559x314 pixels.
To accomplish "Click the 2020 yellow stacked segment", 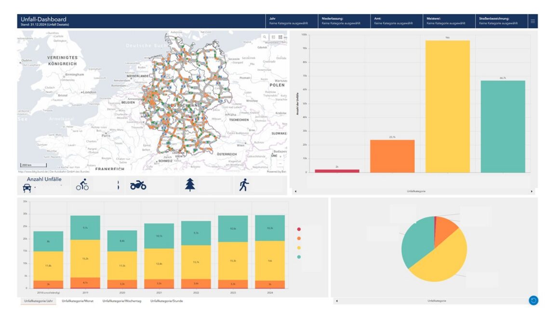I will (122, 265).
